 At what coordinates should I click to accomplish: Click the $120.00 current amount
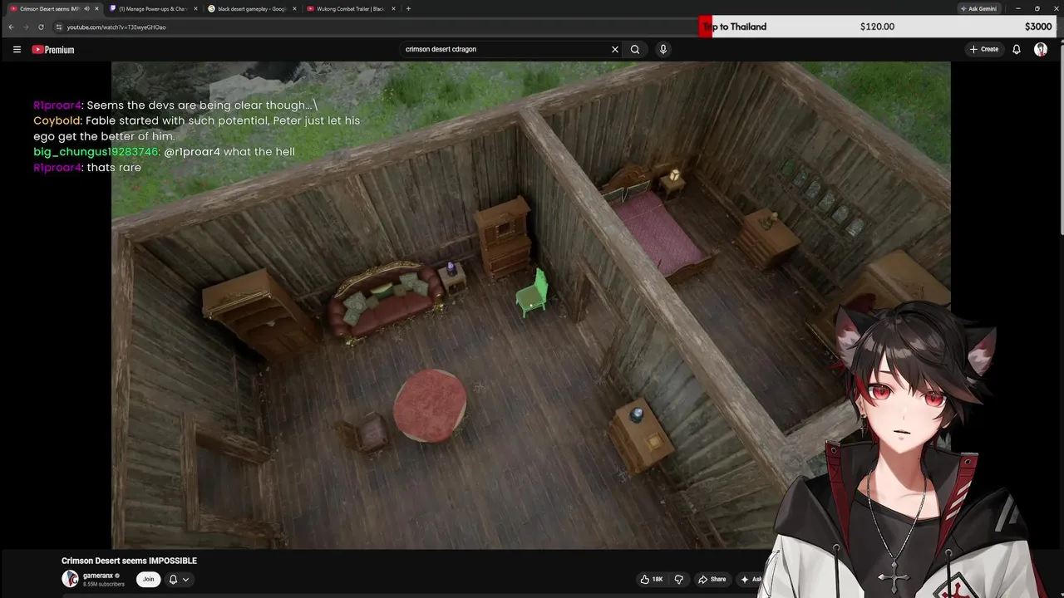tap(877, 27)
